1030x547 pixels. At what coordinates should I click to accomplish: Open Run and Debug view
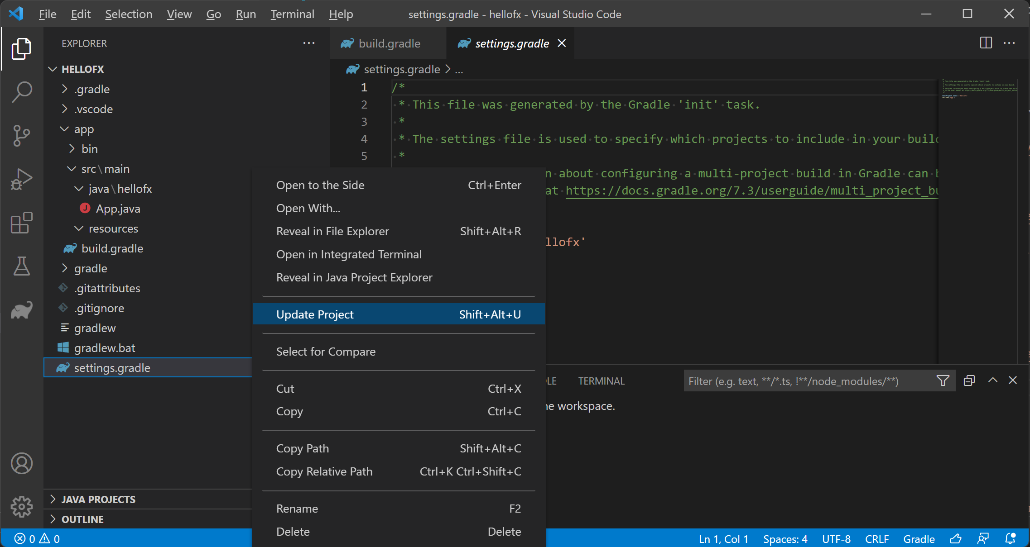coord(21,179)
